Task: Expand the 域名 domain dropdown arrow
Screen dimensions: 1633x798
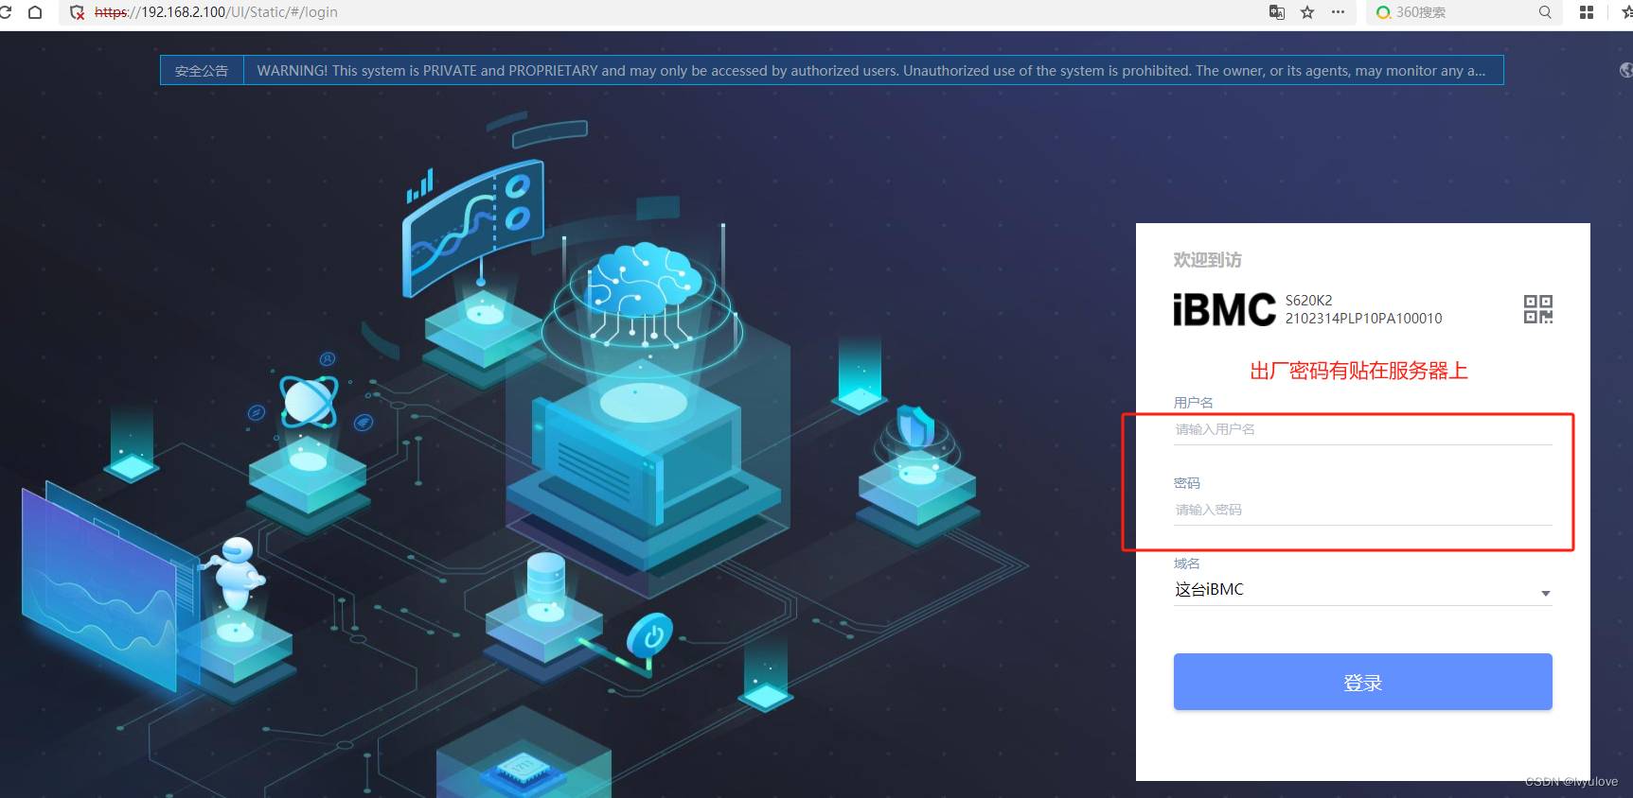Action: (1545, 593)
